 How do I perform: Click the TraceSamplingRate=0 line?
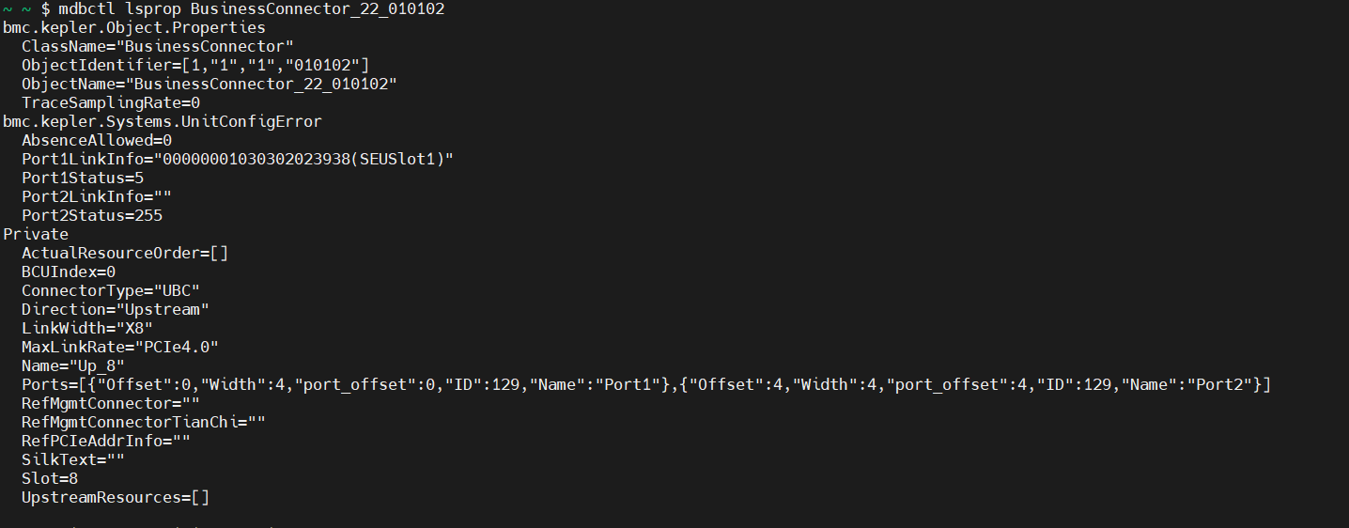coord(111,103)
